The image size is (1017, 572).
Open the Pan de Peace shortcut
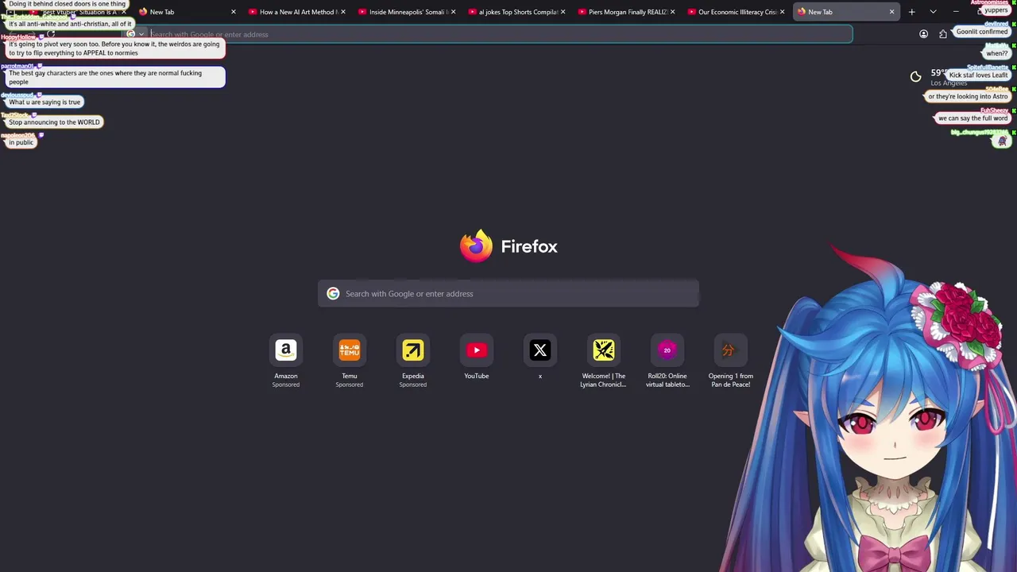(x=731, y=350)
